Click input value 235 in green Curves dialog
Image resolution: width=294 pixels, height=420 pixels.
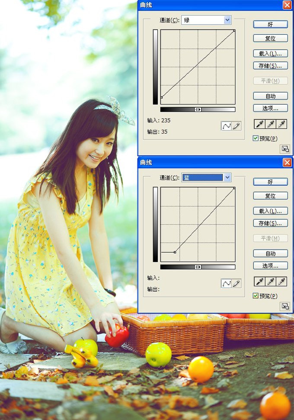click(166, 121)
